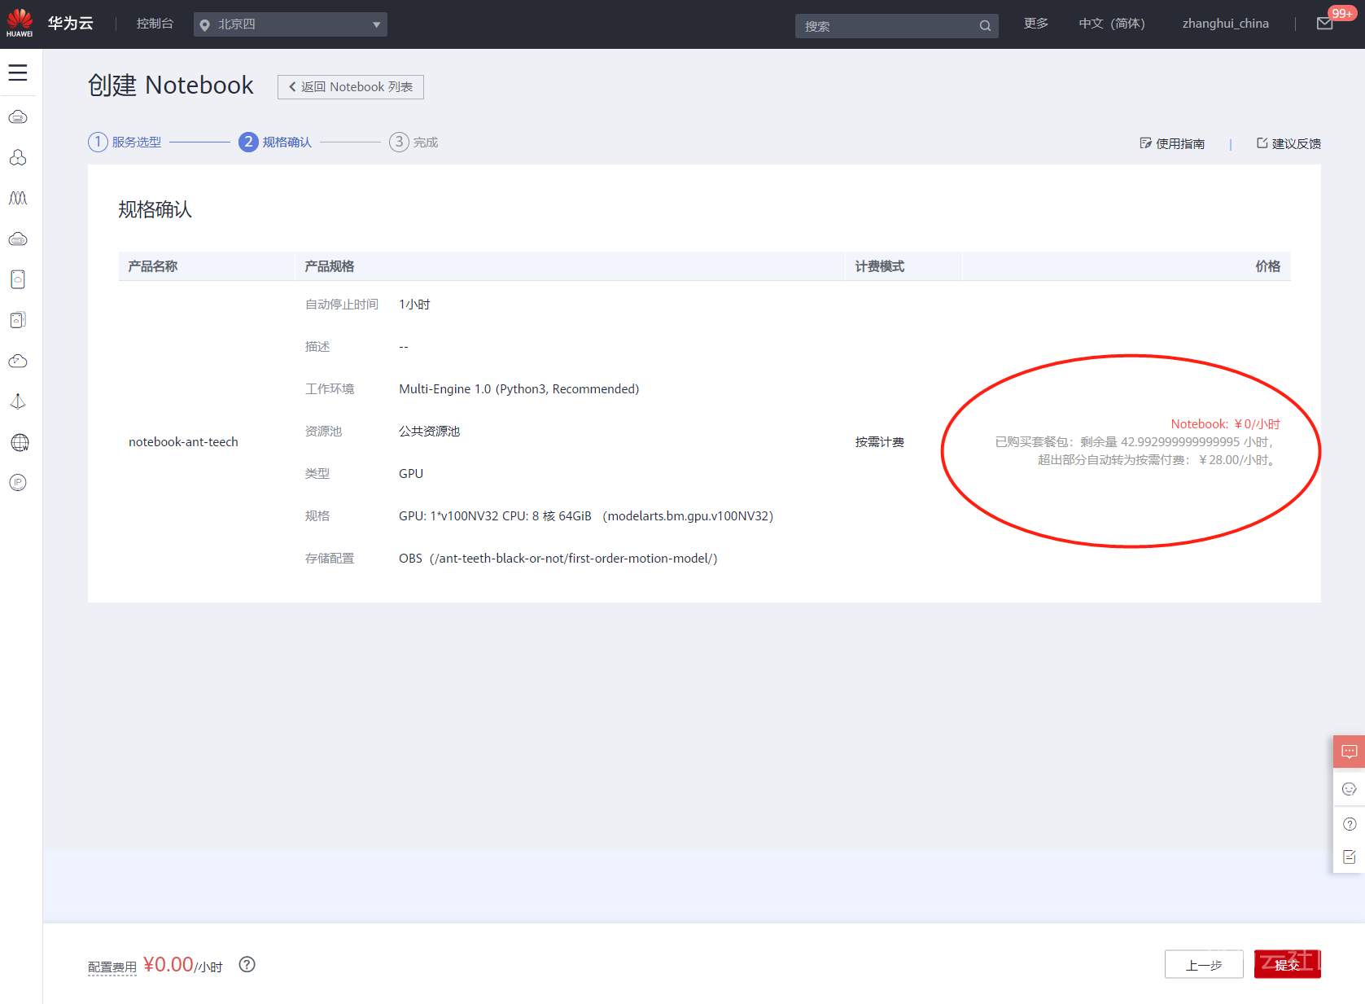
Task: Click the Notebook: ¥0/小时 price text
Action: pyautogui.click(x=1226, y=424)
